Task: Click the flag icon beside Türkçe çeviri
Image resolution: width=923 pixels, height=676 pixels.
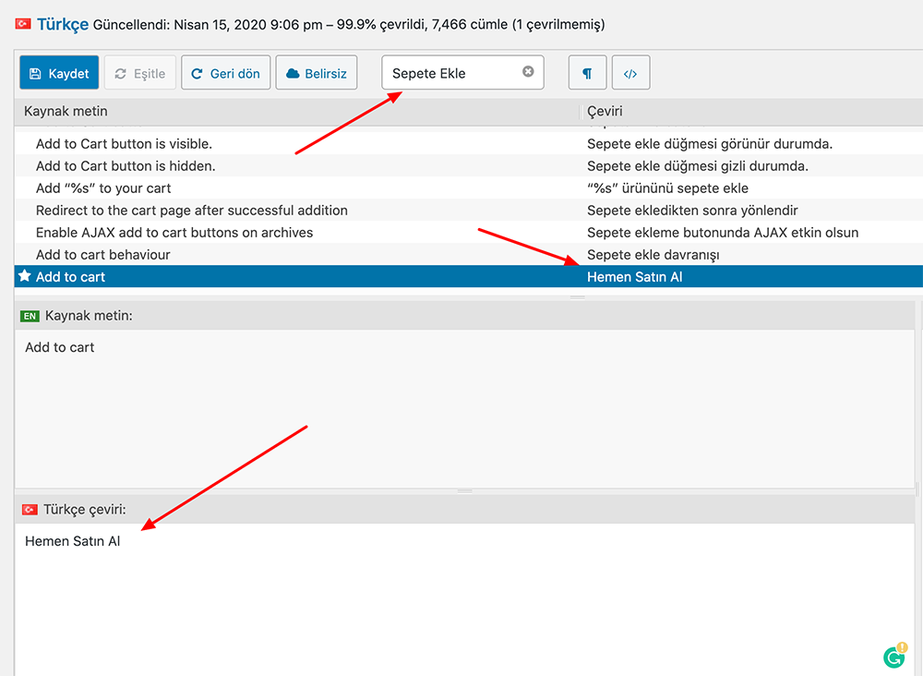Action: pos(30,510)
